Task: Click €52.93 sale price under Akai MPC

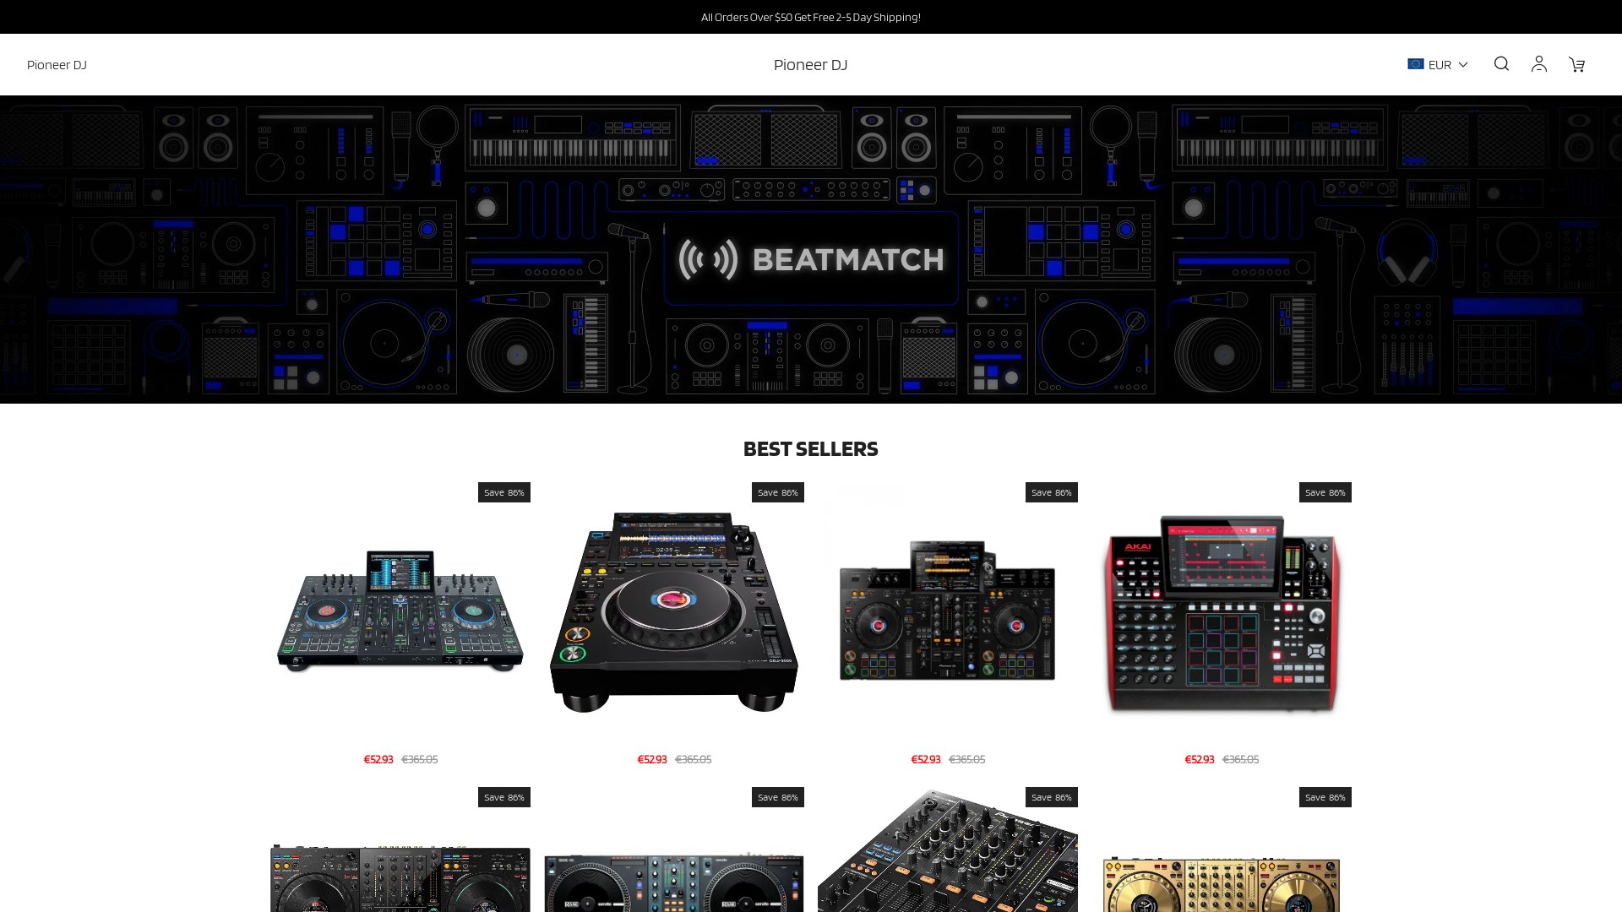Action: [1200, 759]
